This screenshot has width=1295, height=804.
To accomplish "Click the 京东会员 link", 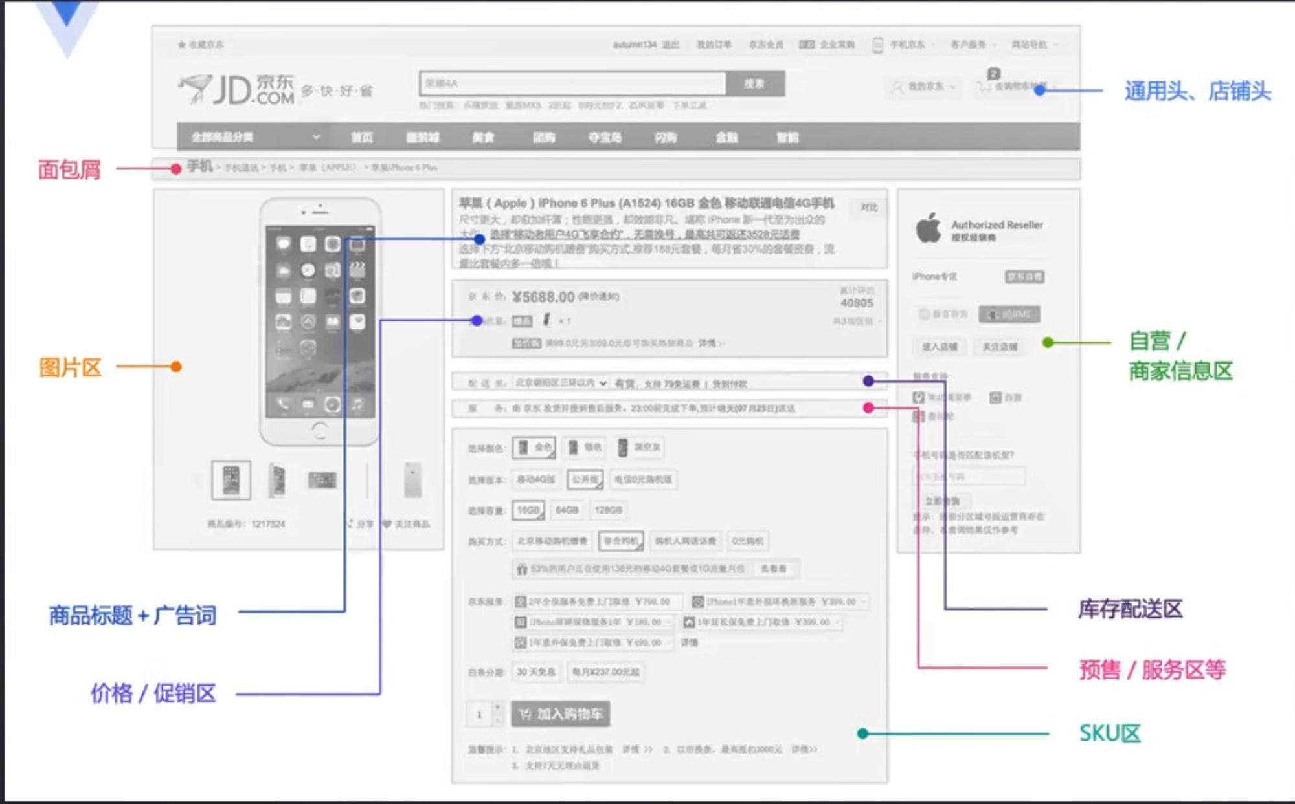I will [x=766, y=45].
